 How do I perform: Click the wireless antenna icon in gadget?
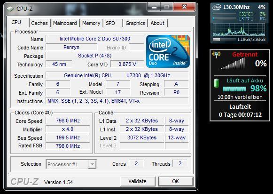tap(216, 55)
